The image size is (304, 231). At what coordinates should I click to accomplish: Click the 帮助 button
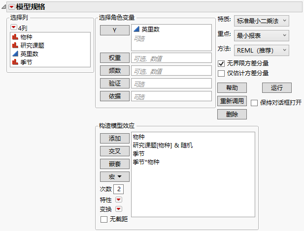point(232,88)
